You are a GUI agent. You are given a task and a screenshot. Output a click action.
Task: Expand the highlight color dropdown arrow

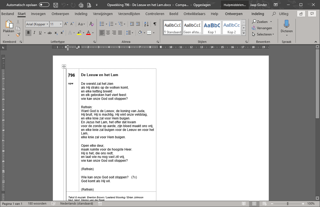click(83, 33)
